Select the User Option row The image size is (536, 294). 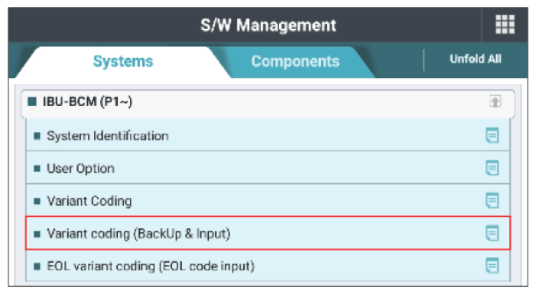(x=268, y=168)
